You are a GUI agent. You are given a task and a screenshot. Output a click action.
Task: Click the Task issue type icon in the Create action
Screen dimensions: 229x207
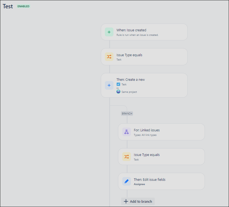point(118,84)
